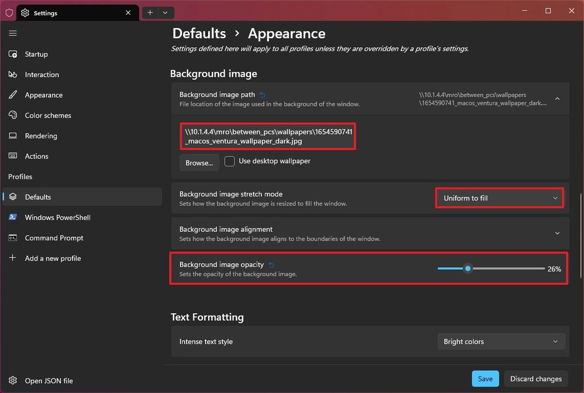Viewport: 584px width, 393px height.
Task: Click the Command Prompt profile icon
Action: tap(13, 238)
